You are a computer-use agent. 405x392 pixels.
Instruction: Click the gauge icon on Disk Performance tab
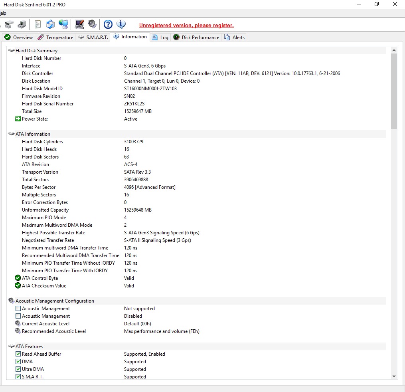[x=176, y=37]
